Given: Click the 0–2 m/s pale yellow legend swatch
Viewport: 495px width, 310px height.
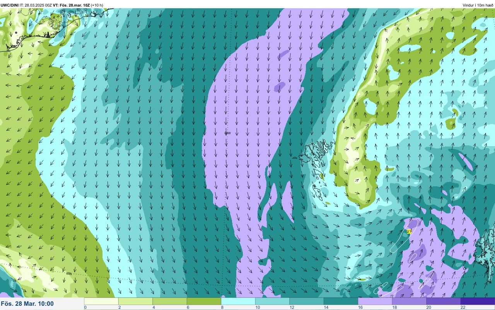Looking at the screenshot, I should (101, 301).
